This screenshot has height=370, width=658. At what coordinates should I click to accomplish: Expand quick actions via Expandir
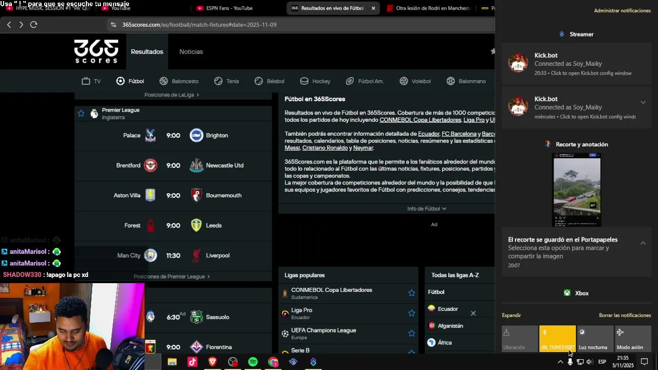(x=511, y=315)
